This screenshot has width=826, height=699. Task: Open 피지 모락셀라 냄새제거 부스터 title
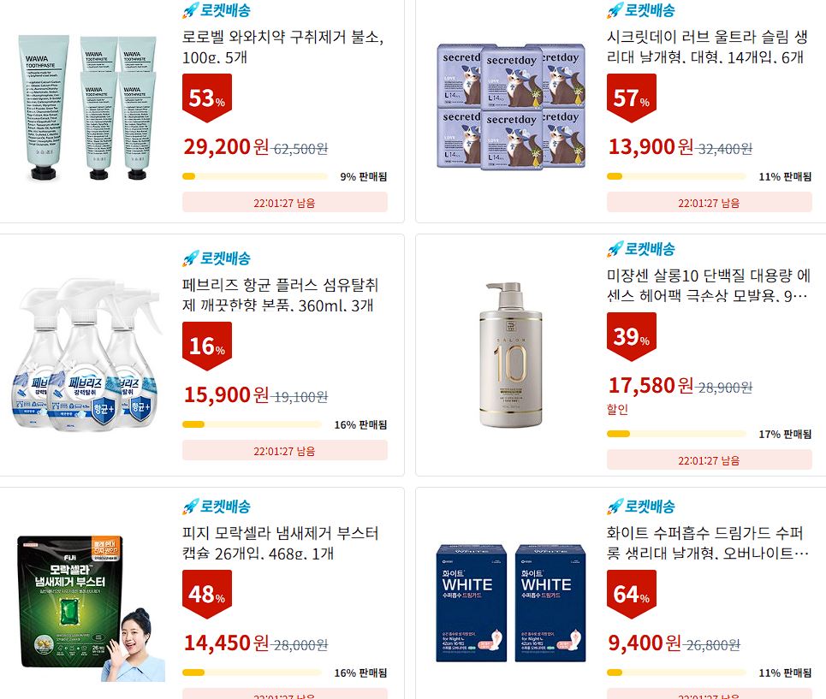pos(280,543)
